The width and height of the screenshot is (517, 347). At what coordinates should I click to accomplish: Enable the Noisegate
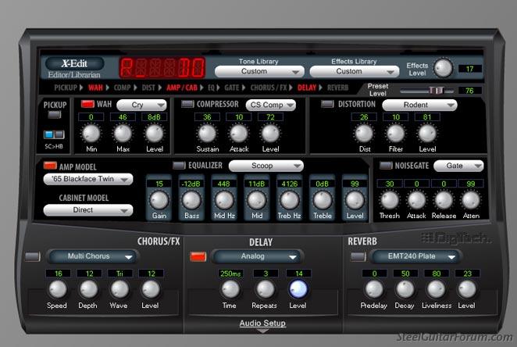(386, 166)
